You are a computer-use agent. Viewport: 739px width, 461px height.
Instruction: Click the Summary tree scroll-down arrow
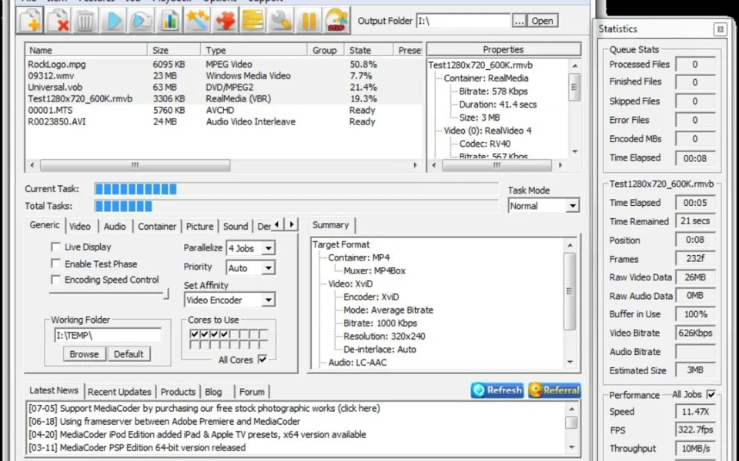pos(570,362)
